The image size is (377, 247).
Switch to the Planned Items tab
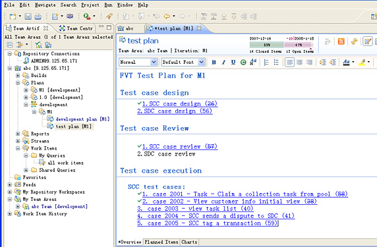pos(161,242)
